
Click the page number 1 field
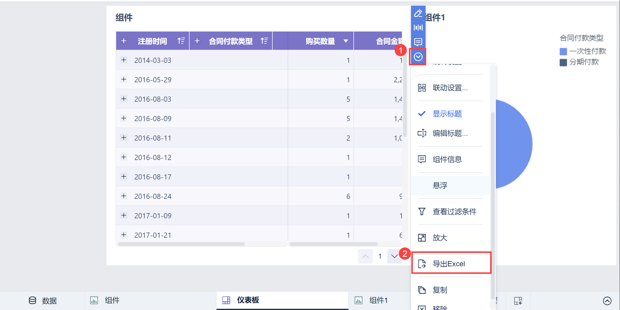click(380, 256)
